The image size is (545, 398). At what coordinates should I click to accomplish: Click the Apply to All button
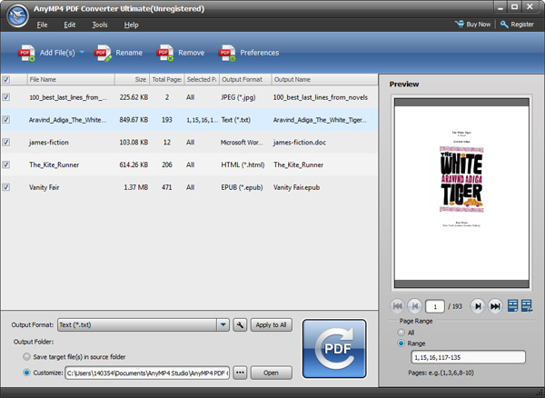272,324
